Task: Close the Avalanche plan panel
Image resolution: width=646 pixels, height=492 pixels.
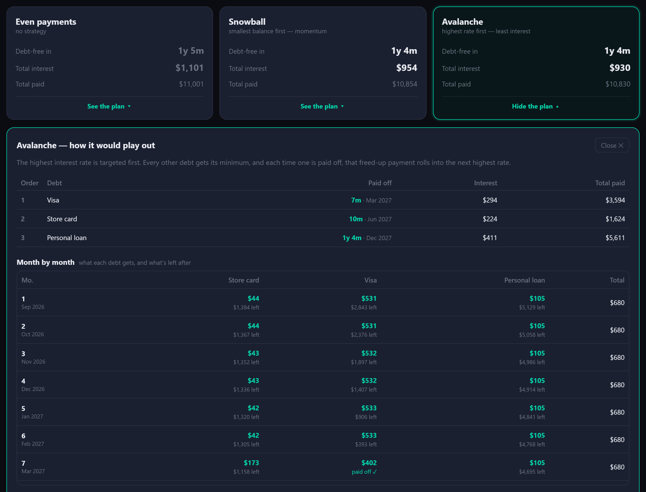Action: point(612,145)
